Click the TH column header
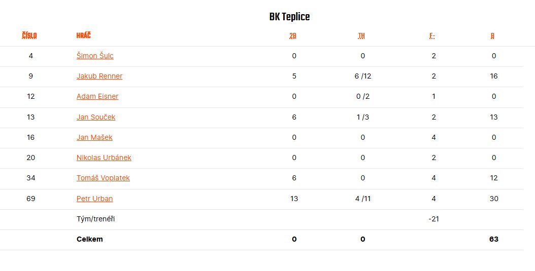 (361, 36)
